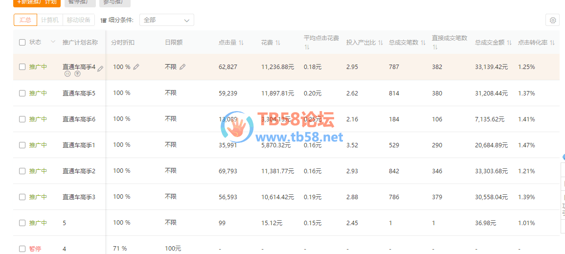Switch to the 移动设备 tab
Viewport: 565px width, 254px height.
pos(79,20)
